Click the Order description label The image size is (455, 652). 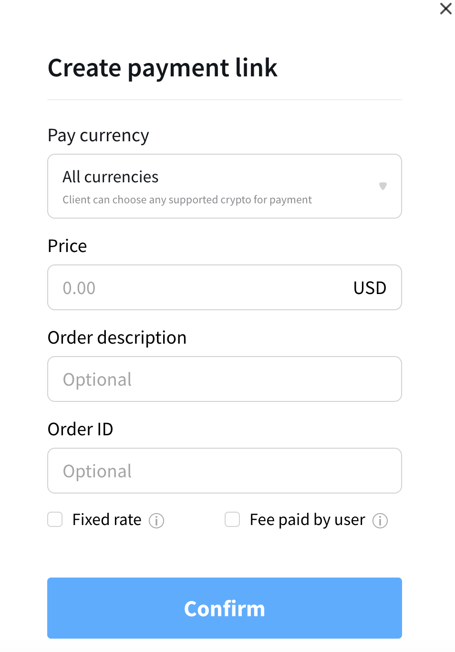click(117, 338)
